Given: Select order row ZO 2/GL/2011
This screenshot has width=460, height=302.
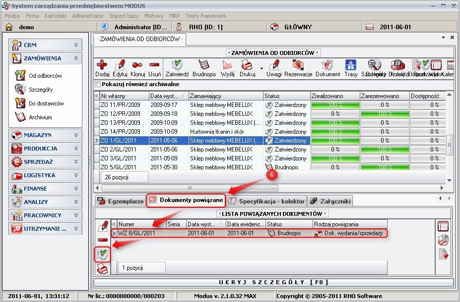Looking at the screenshot, I should (x=124, y=150).
